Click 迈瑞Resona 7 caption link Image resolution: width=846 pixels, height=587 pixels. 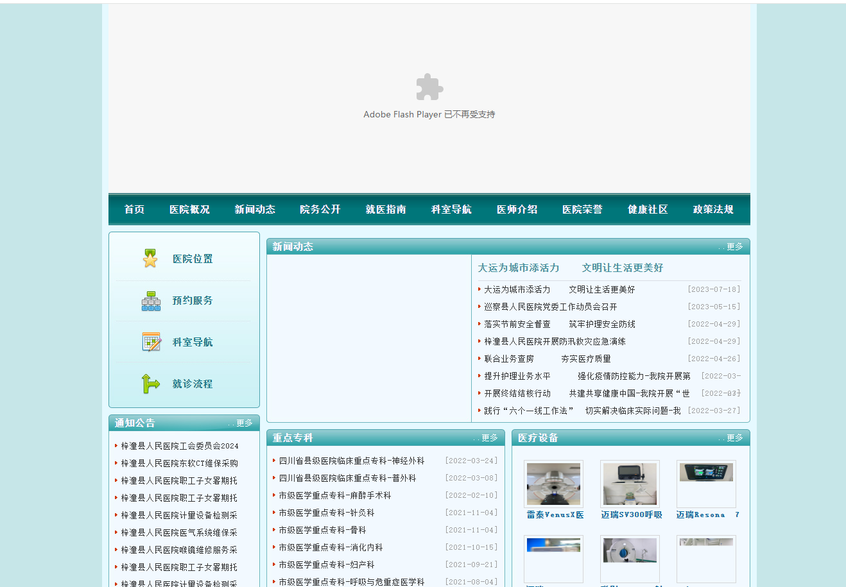point(707,515)
